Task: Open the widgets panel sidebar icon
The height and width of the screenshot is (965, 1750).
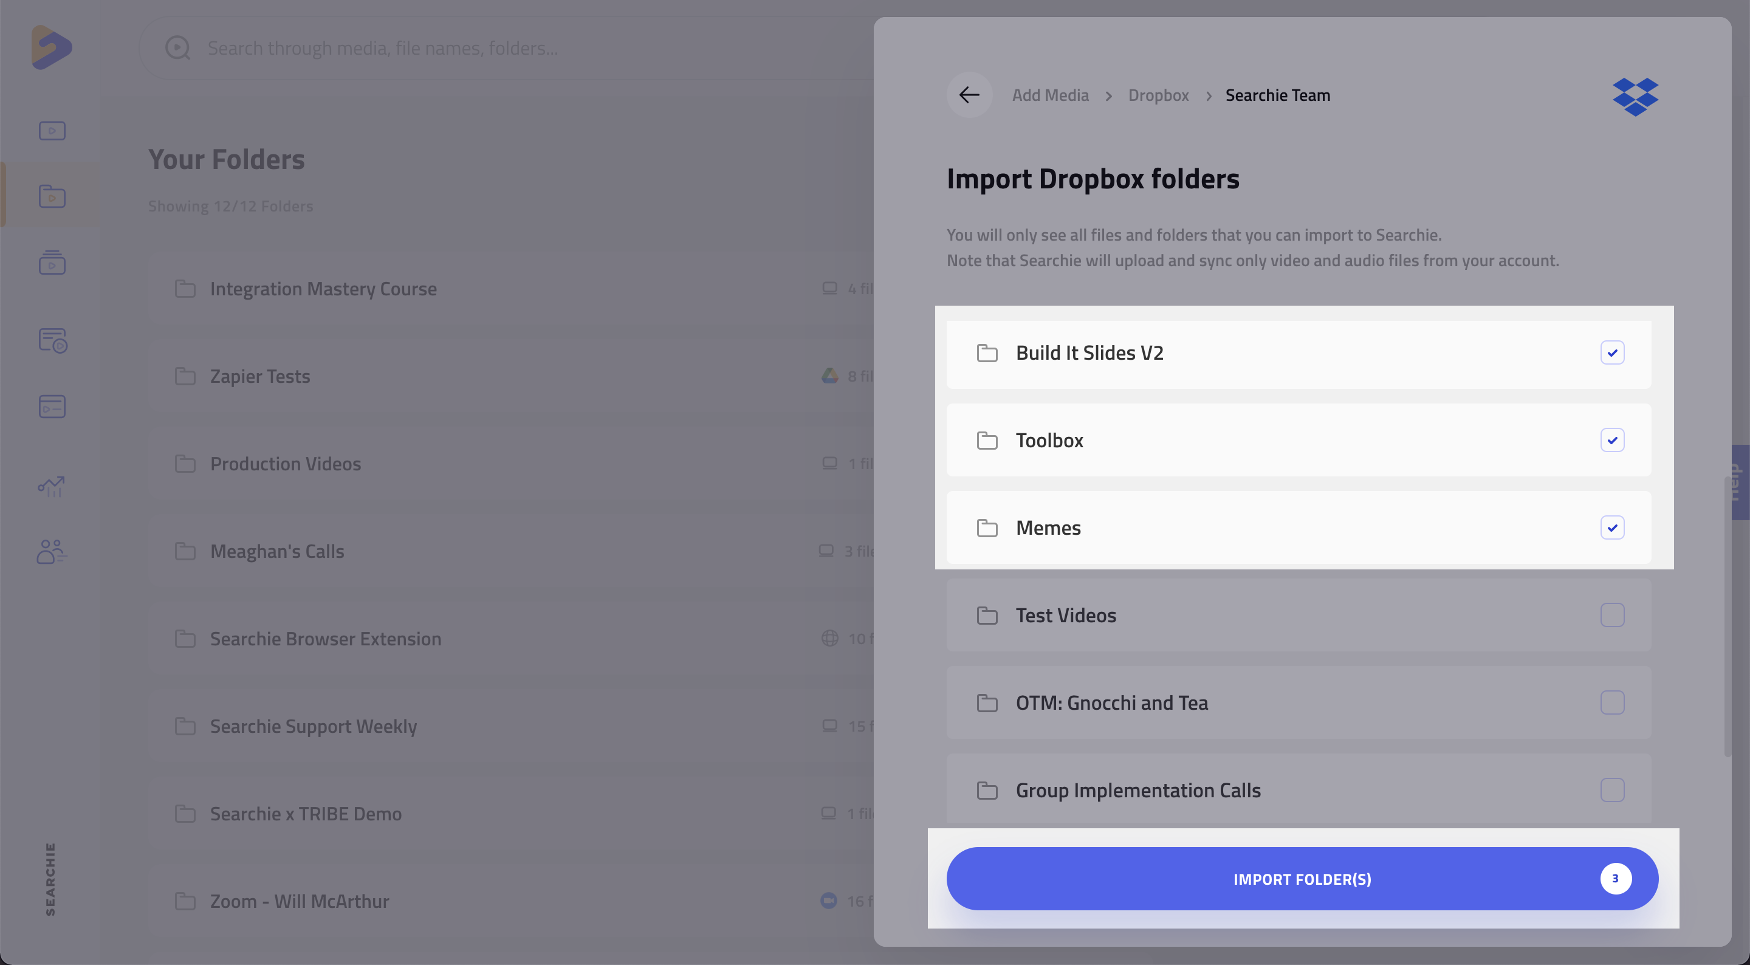Action: pos(52,407)
